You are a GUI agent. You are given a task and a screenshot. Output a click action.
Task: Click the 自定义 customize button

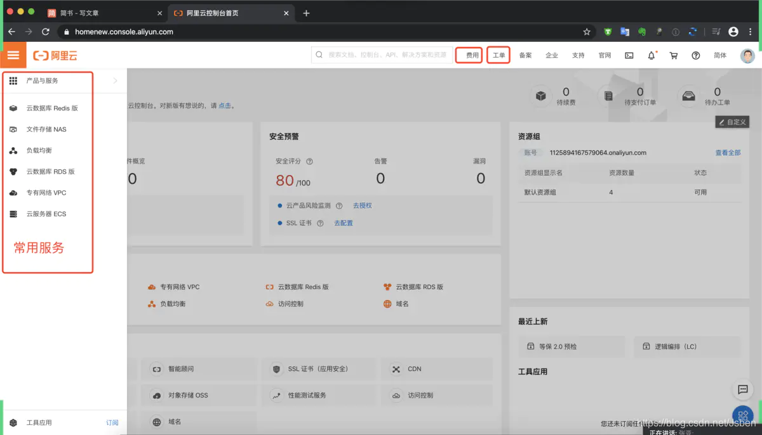click(733, 122)
